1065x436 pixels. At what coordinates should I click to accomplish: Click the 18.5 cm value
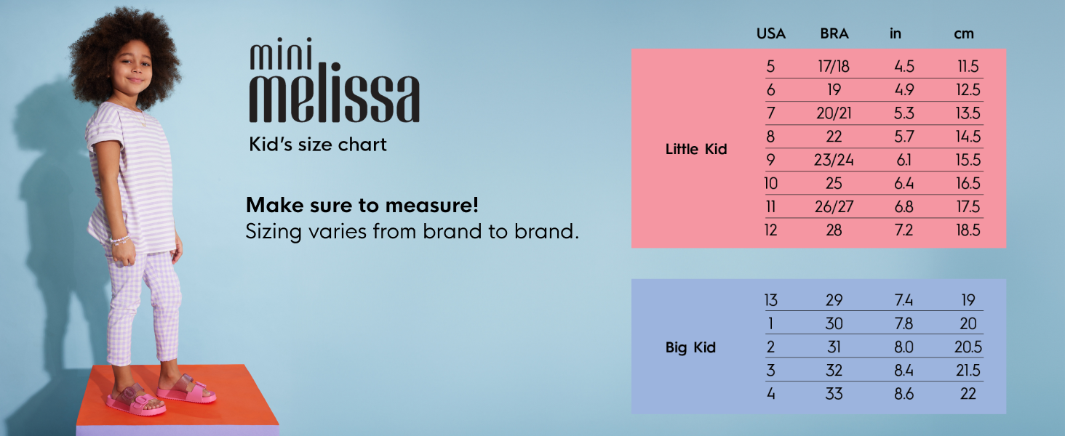(x=968, y=230)
